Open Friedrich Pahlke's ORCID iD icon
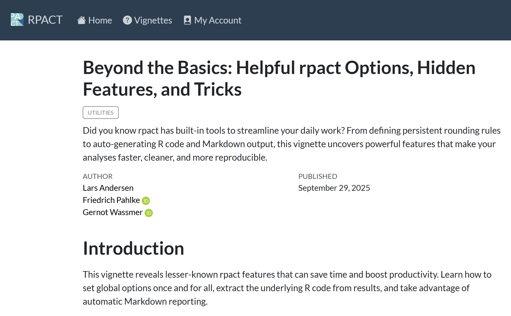Screen dimensions: 511x316 [x=146, y=201]
